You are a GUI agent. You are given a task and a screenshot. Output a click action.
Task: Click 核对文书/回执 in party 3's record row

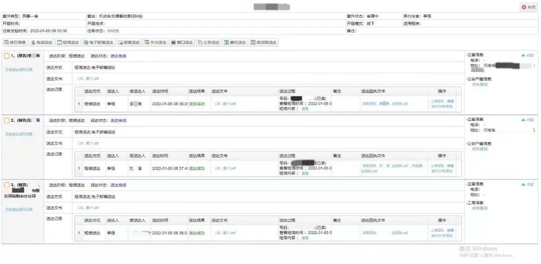click(x=442, y=236)
